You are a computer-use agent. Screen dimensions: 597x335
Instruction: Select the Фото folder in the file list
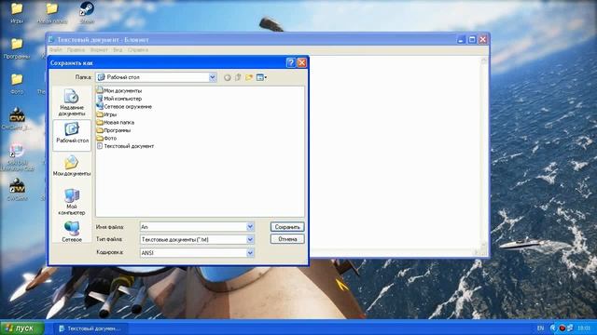tap(106, 139)
